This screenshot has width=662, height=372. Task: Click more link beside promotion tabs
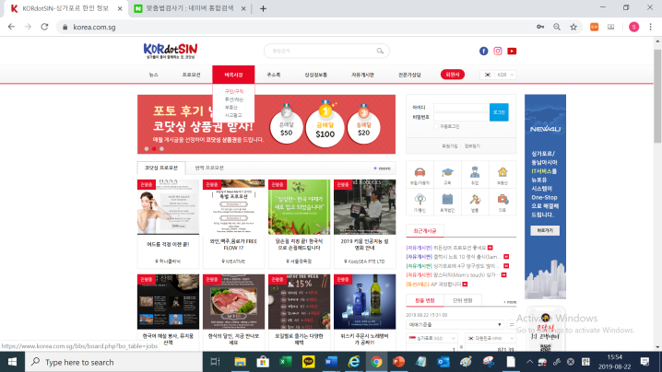(382, 169)
